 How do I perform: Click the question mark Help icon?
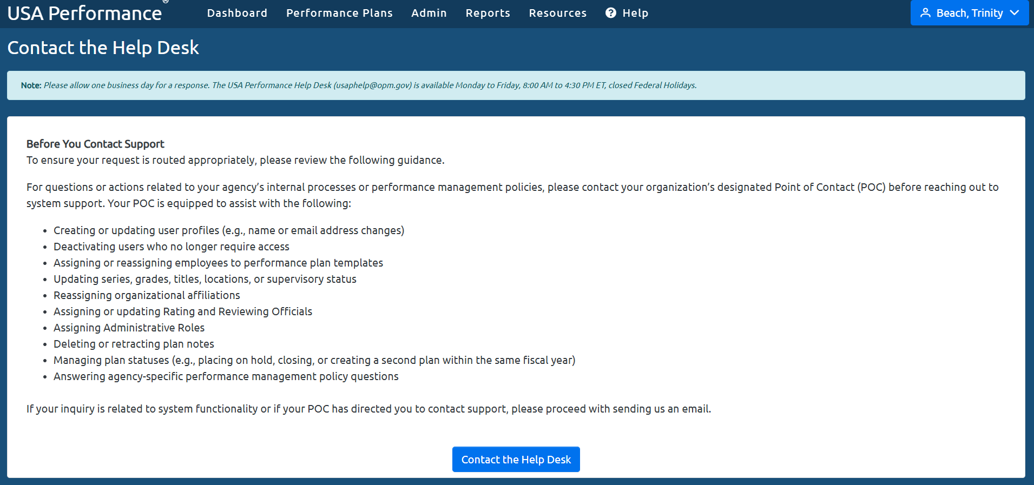click(x=611, y=13)
